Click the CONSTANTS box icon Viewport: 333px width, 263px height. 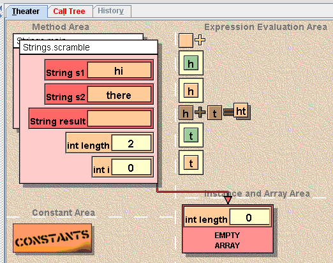(52, 238)
